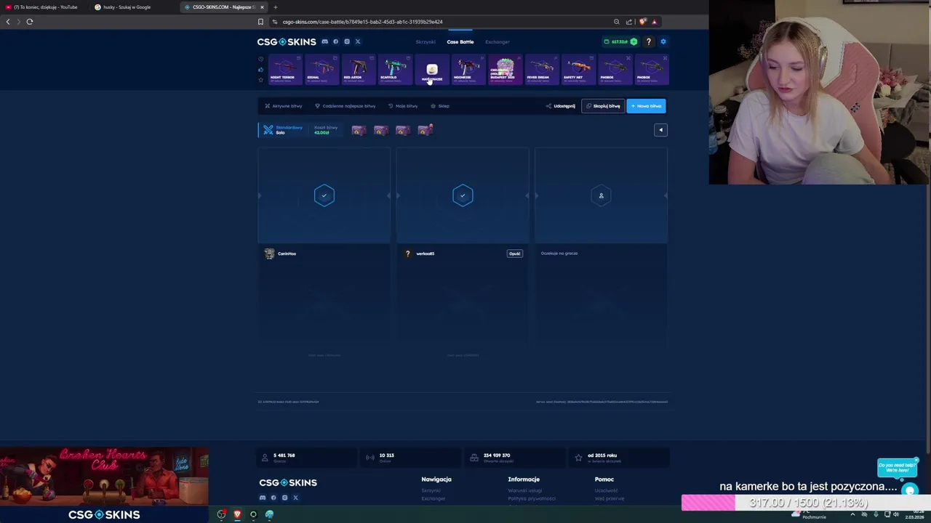The image size is (931, 523).
Task: Open the Sklep section
Action: tap(440, 106)
